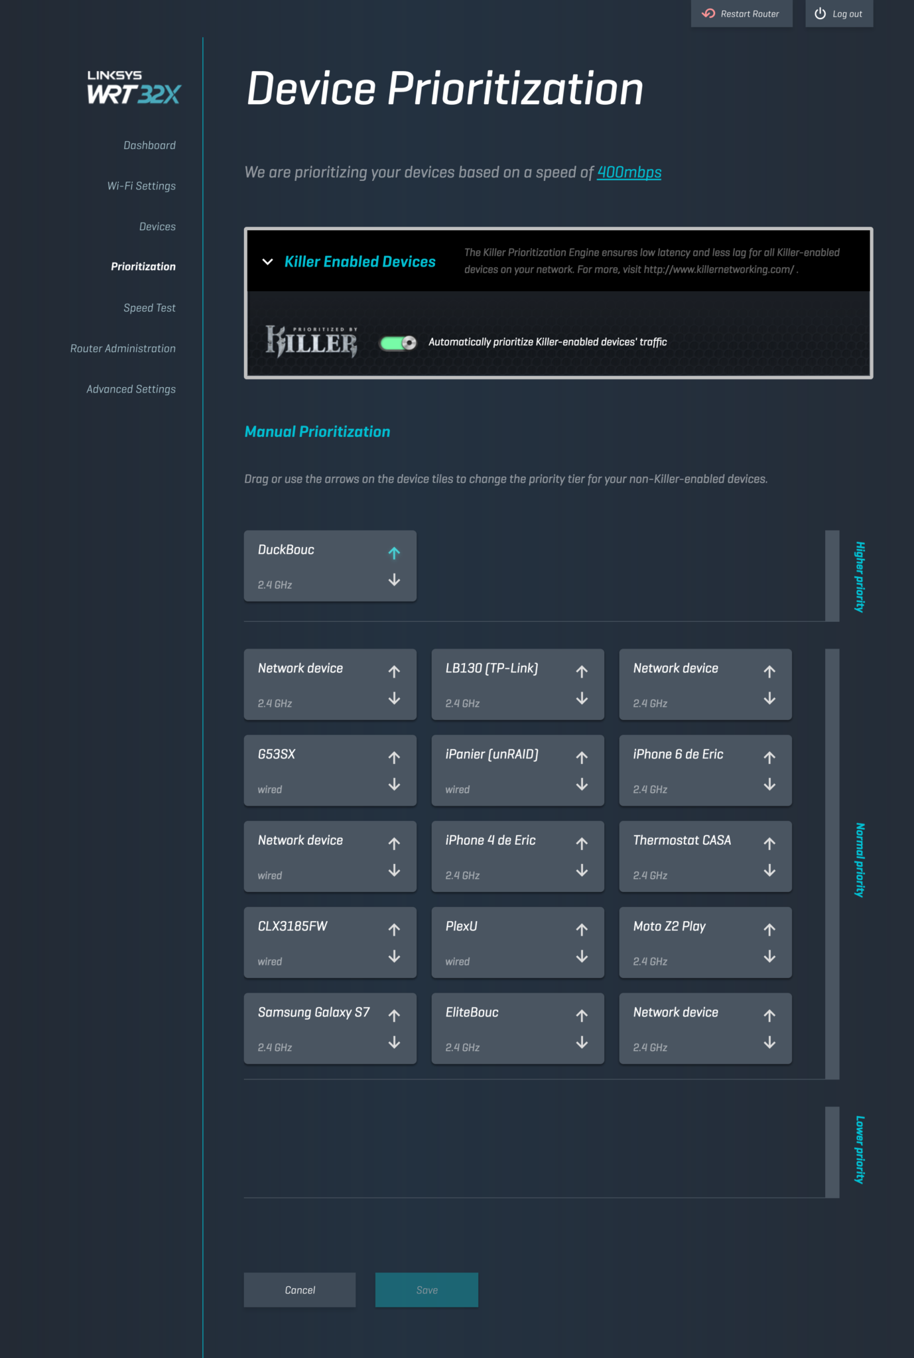
Task: Lower G53SX priority using down arrow
Action: (x=394, y=785)
